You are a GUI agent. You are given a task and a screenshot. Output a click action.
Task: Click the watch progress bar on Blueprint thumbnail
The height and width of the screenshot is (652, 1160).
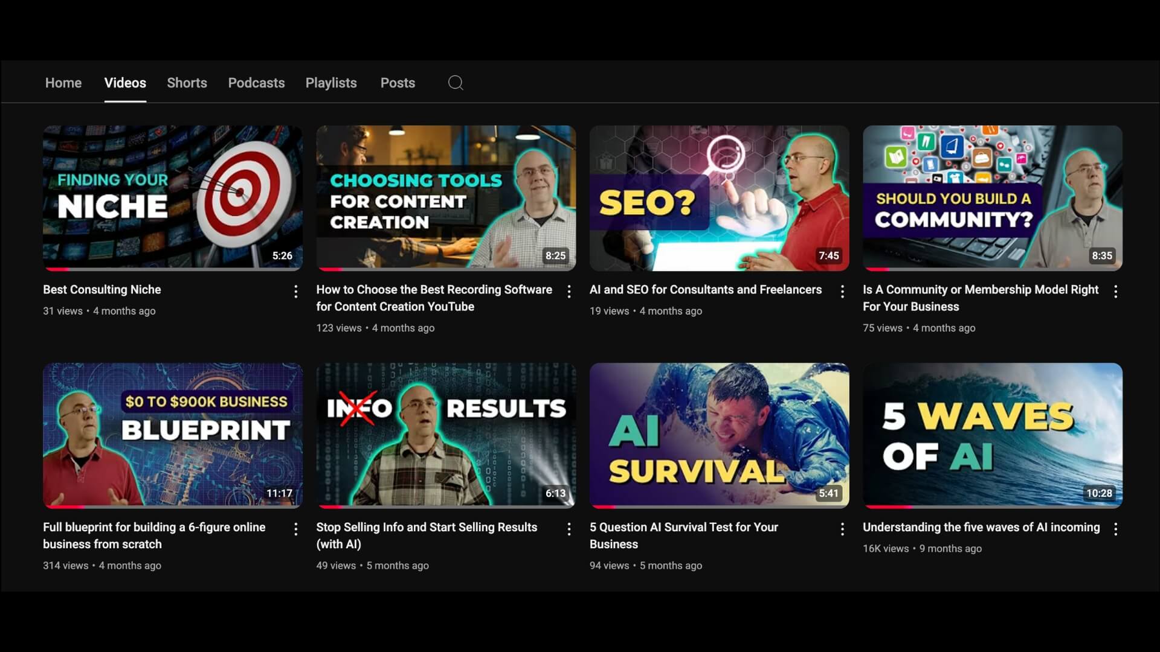point(173,507)
